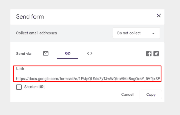Screen dimensions: 180x115
Task: Click the Collect email addresses label
Action: [x=37, y=33]
